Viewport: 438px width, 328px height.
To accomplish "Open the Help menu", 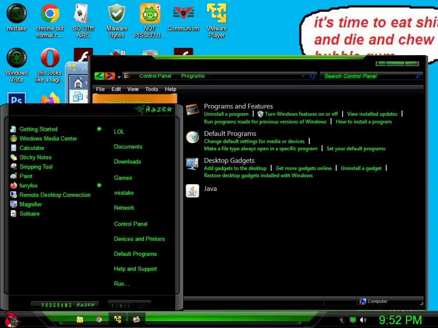I will click(x=170, y=89).
